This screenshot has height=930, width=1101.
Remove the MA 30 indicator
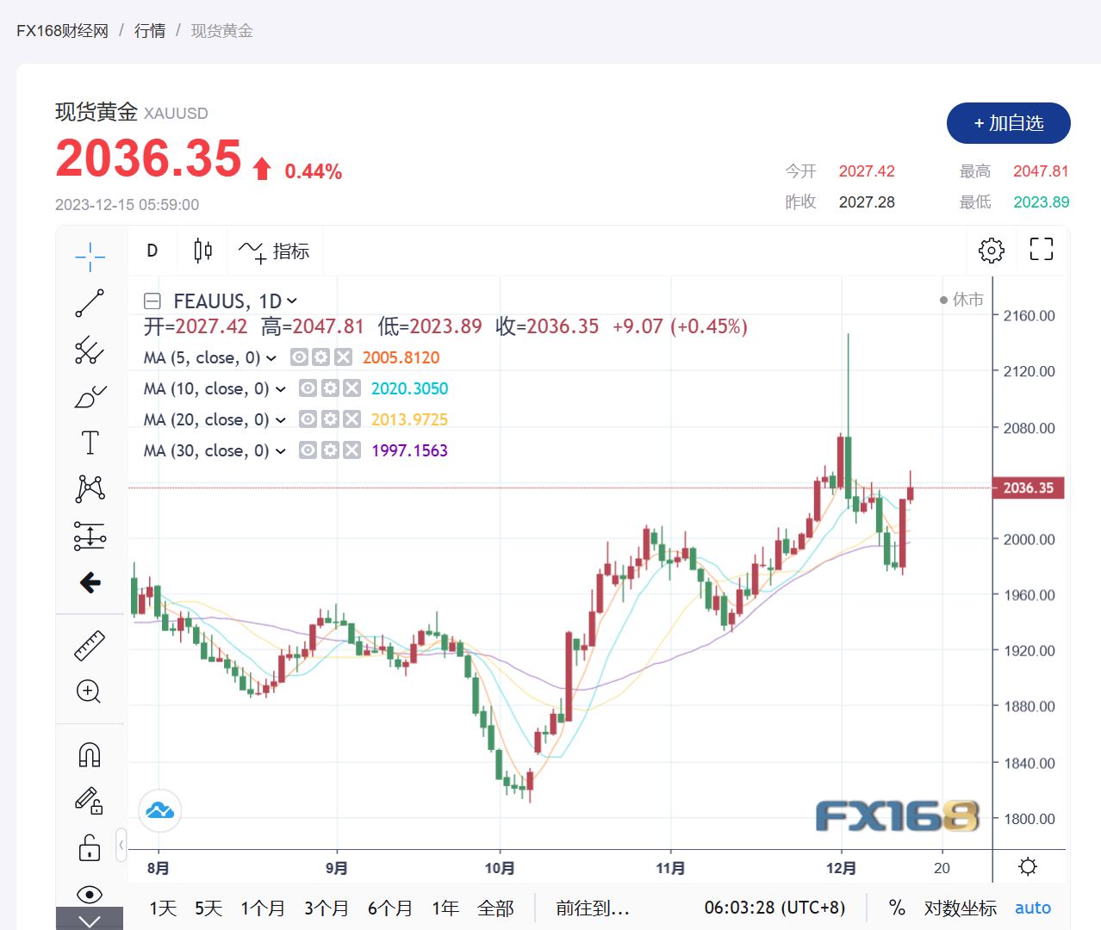(x=351, y=450)
